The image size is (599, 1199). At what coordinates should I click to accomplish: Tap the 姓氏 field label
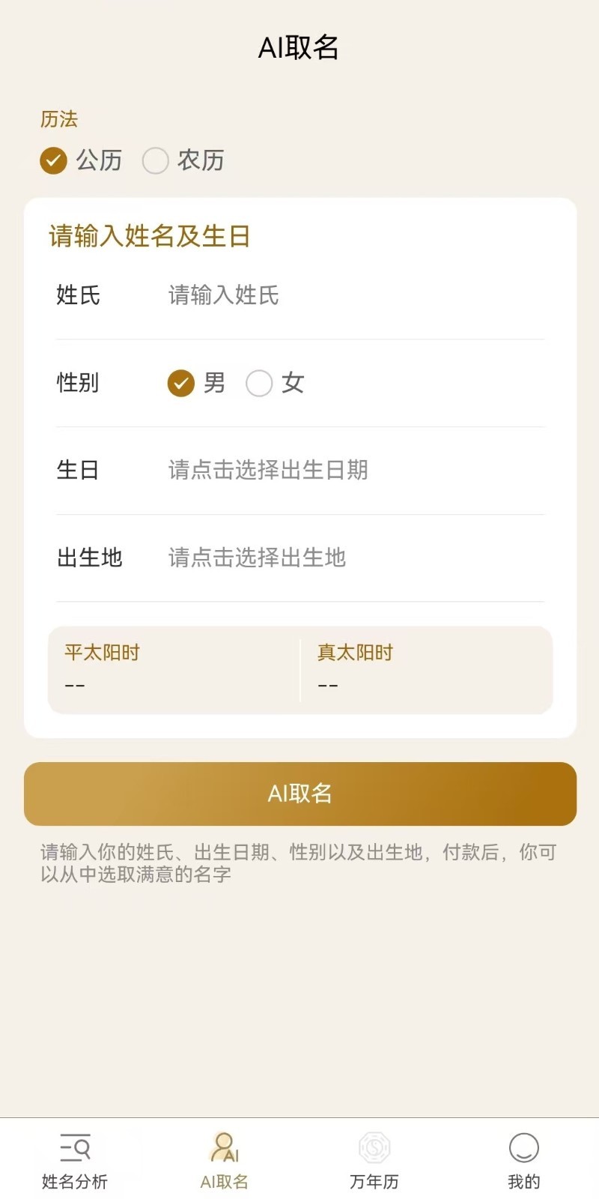(78, 295)
